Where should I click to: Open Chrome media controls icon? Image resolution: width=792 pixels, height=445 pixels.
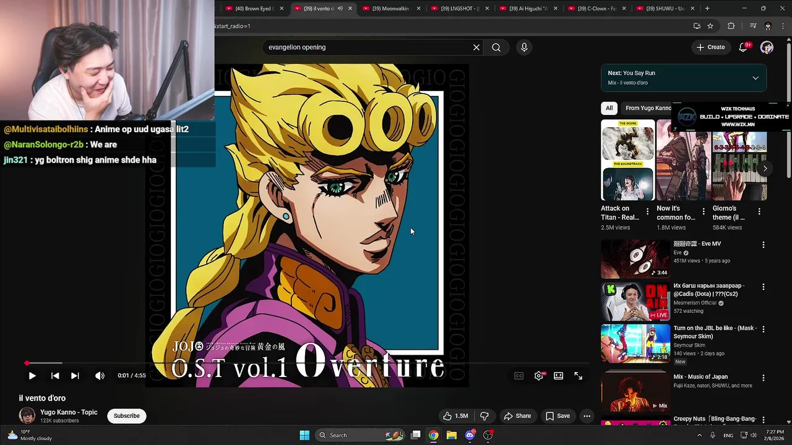753,26
